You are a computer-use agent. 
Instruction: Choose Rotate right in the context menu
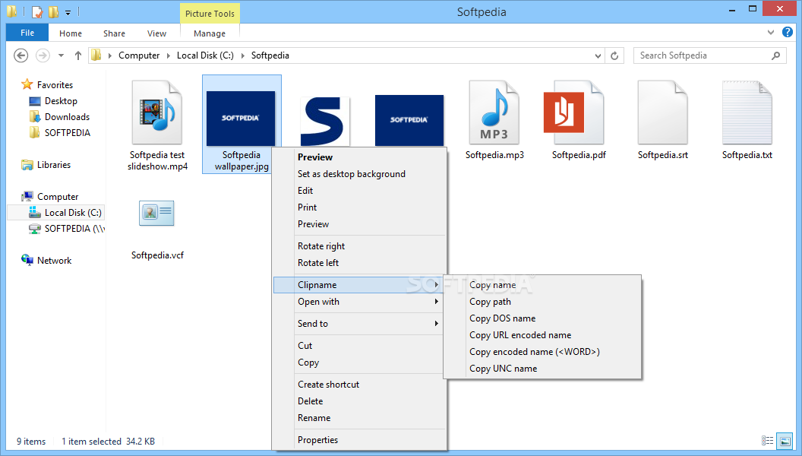[321, 246]
